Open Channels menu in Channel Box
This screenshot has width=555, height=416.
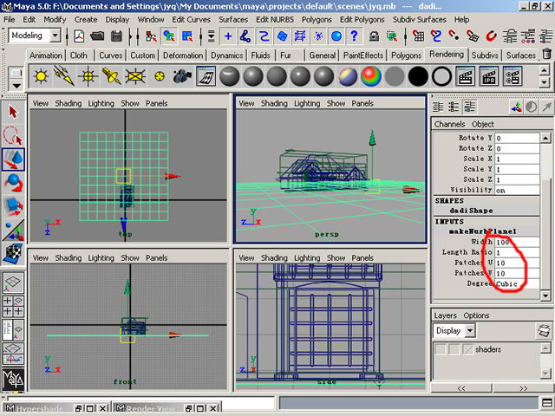pos(449,124)
